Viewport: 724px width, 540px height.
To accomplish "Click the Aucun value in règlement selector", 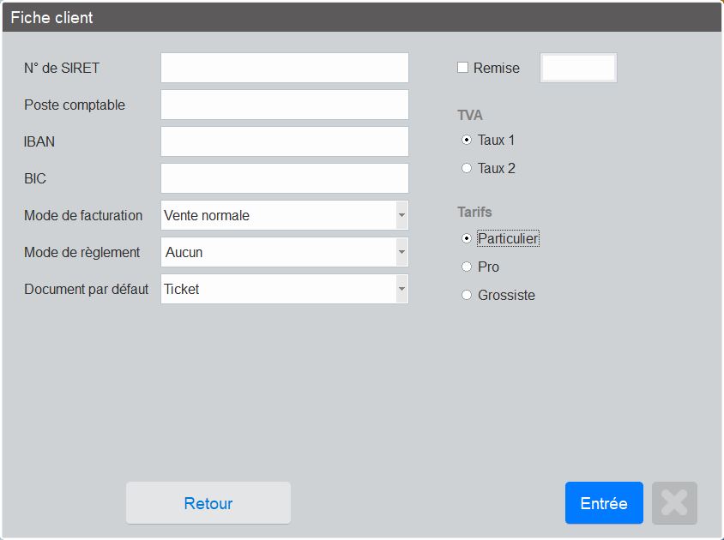I will pyautogui.click(x=184, y=253).
